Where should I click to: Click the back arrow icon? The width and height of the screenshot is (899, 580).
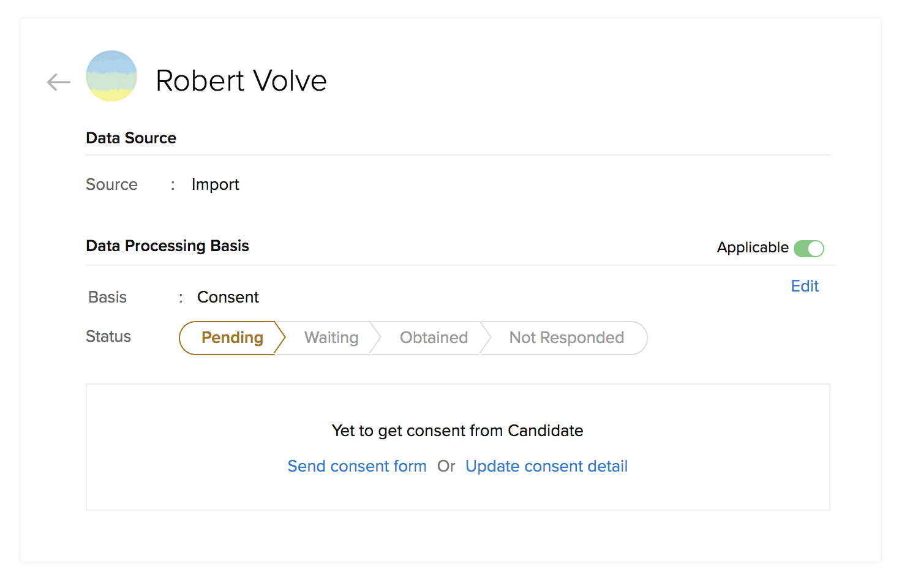(x=59, y=81)
